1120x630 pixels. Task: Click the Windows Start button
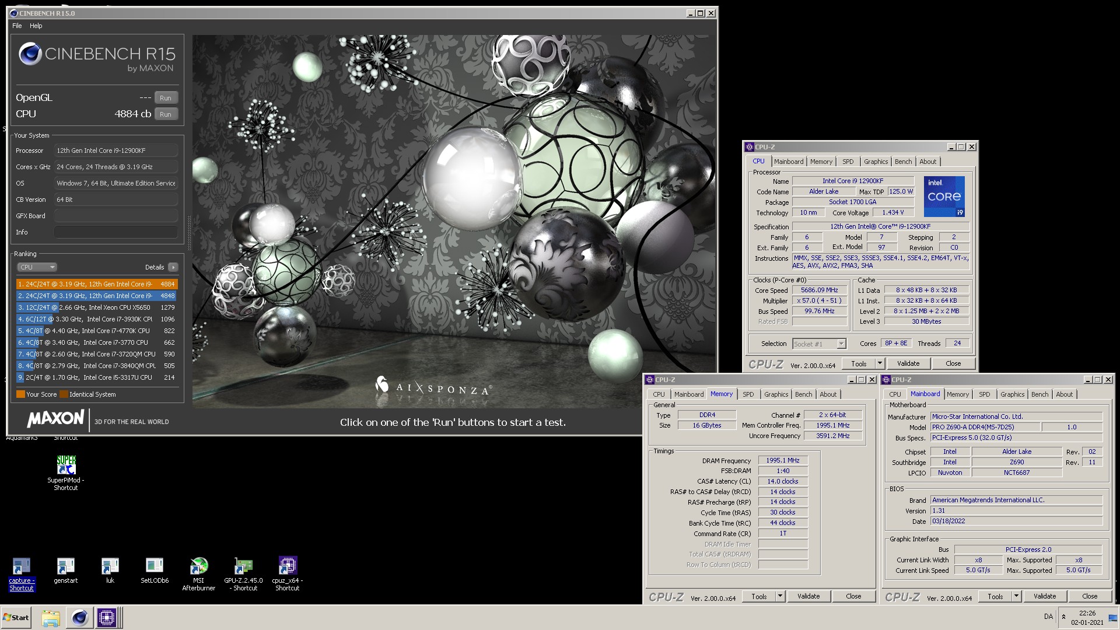[16, 618]
